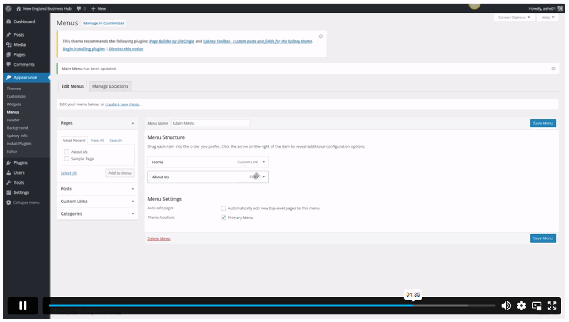
Task: Expand the About Us menu item arrow
Action: (264, 177)
